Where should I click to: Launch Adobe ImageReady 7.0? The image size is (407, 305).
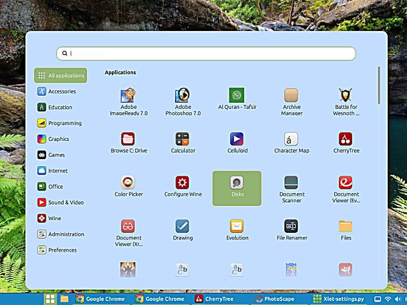pyautogui.click(x=129, y=102)
